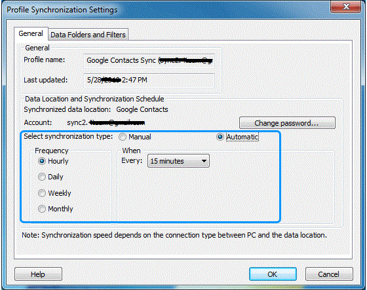Cancel the synchronization settings dialog

coord(328,274)
